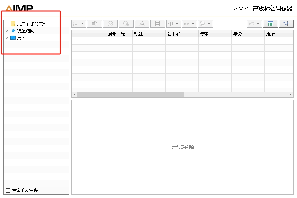Open the BPM dropdown button

[x=190, y=24]
